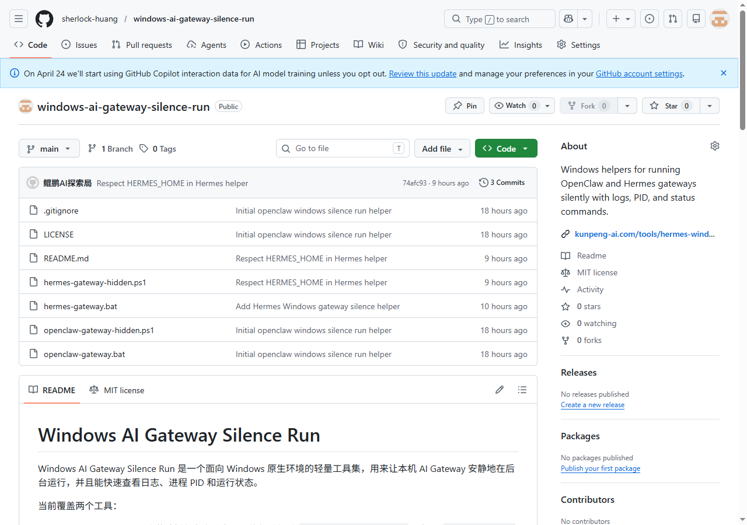Open the Security and quality tab
The height and width of the screenshot is (525, 747).
point(441,45)
